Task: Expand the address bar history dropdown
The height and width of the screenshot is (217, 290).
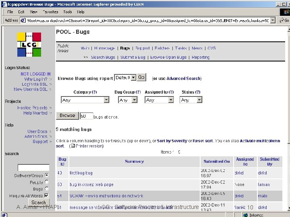Action: tap(273, 20)
